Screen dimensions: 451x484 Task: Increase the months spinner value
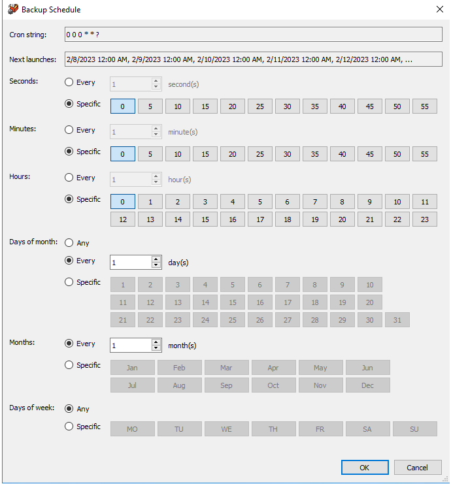point(156,342)
